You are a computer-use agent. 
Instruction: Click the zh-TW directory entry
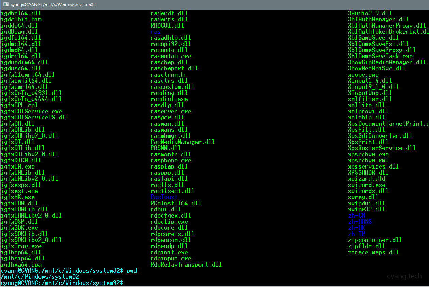(x=356, y=234)
